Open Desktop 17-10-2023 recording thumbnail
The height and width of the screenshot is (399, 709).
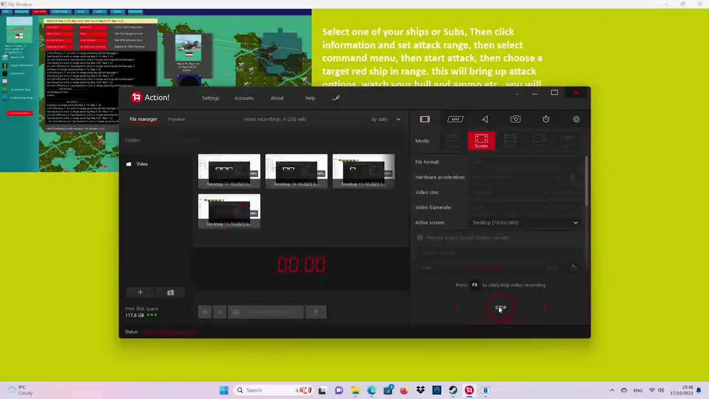229,171
